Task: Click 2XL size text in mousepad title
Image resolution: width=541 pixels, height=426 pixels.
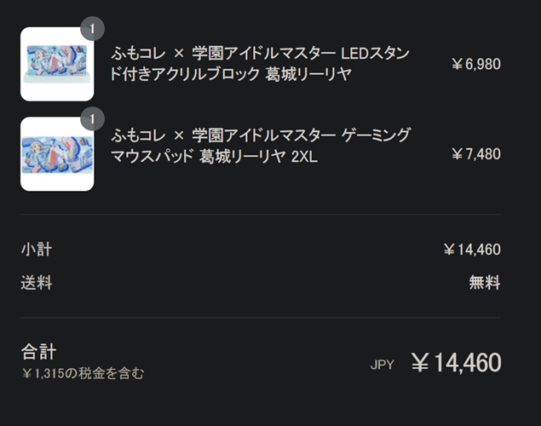Action: click(304, 157)
